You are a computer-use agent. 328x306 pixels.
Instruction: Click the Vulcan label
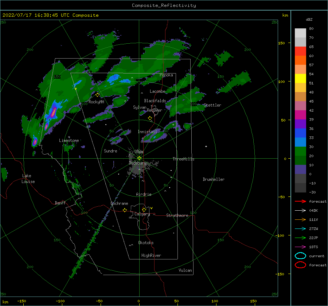186,270
